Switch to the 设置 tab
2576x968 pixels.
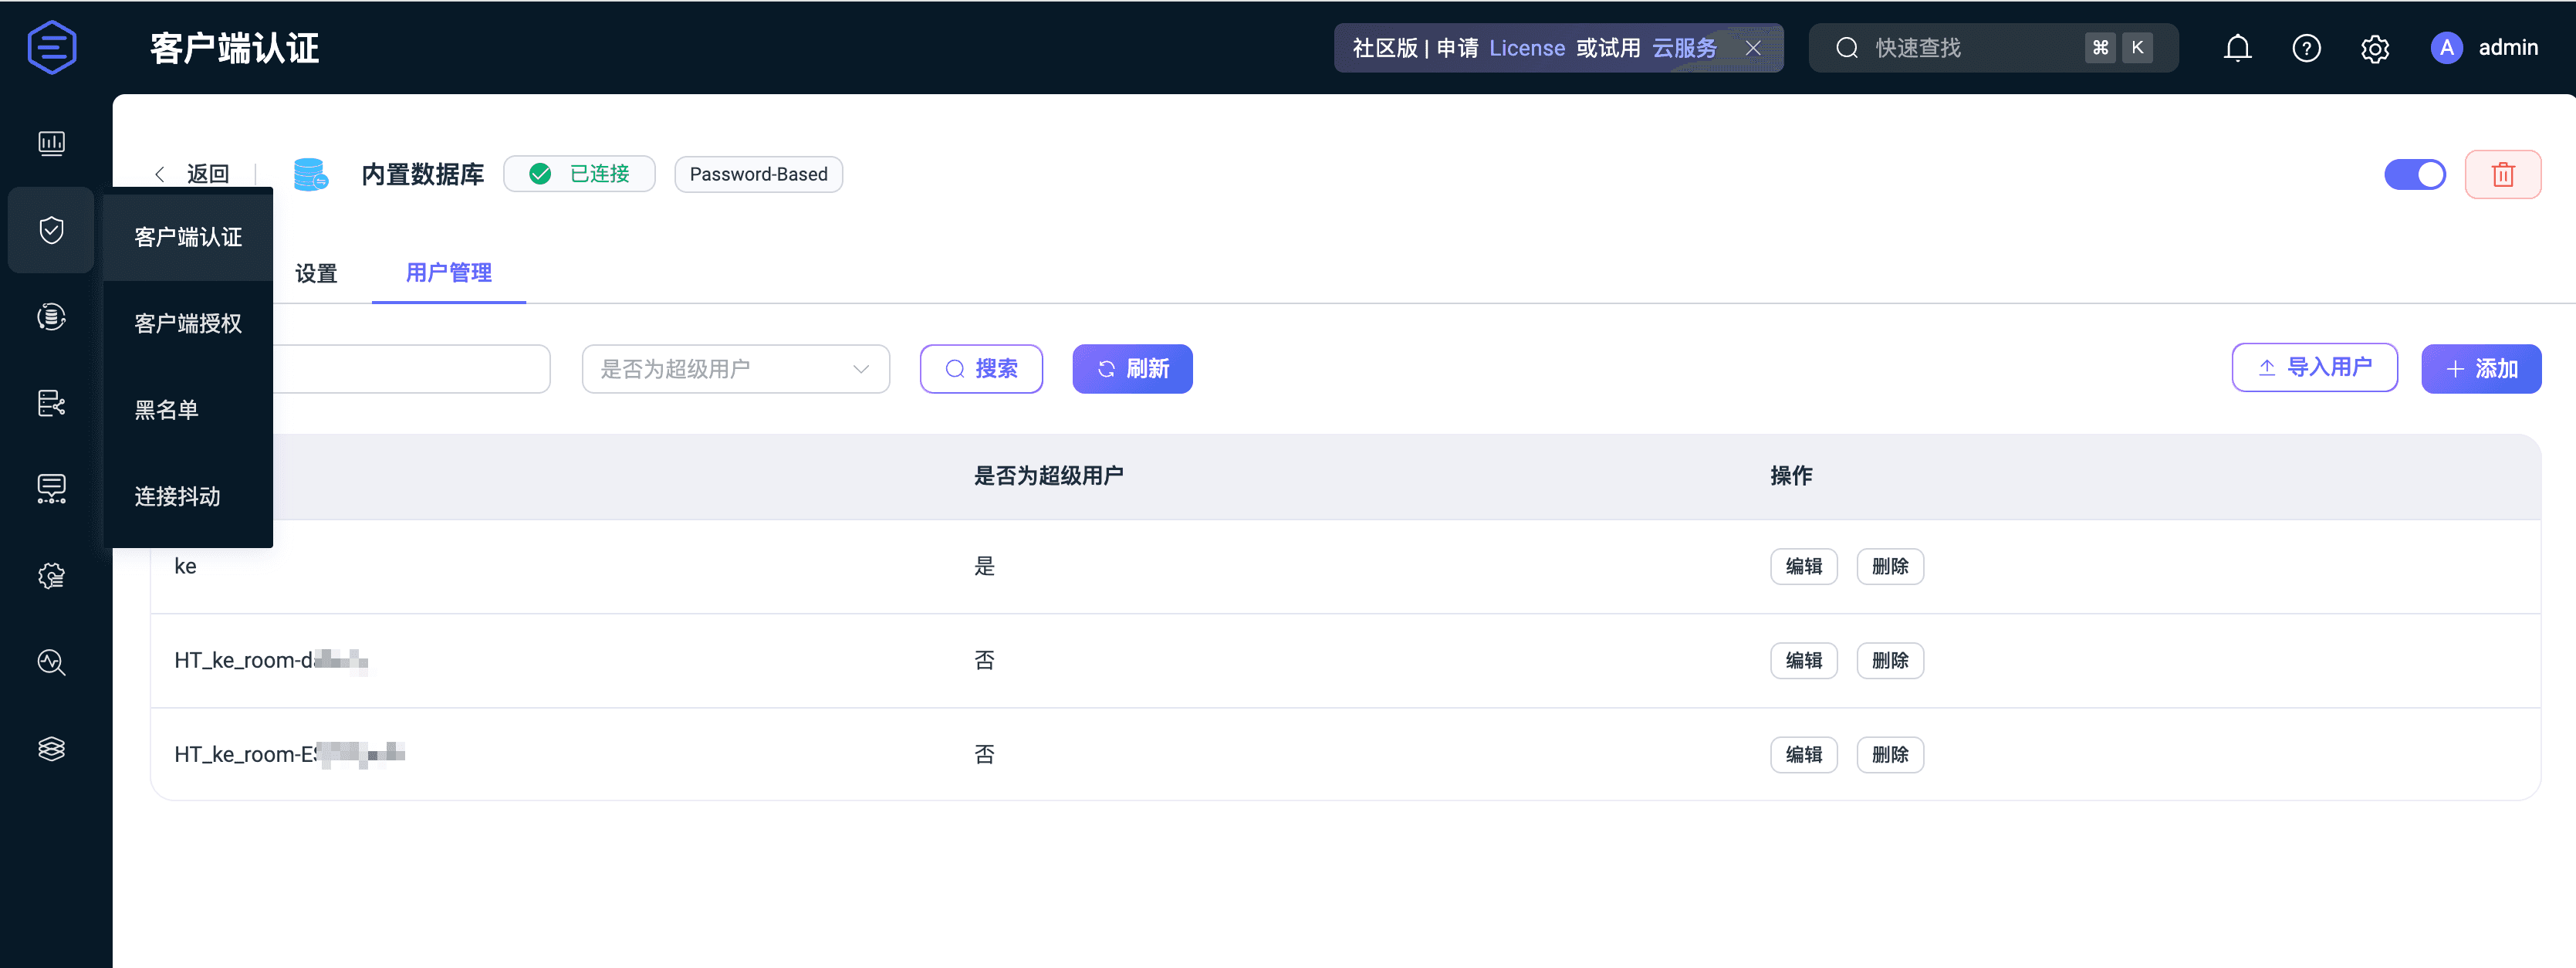tap(316, 273)
